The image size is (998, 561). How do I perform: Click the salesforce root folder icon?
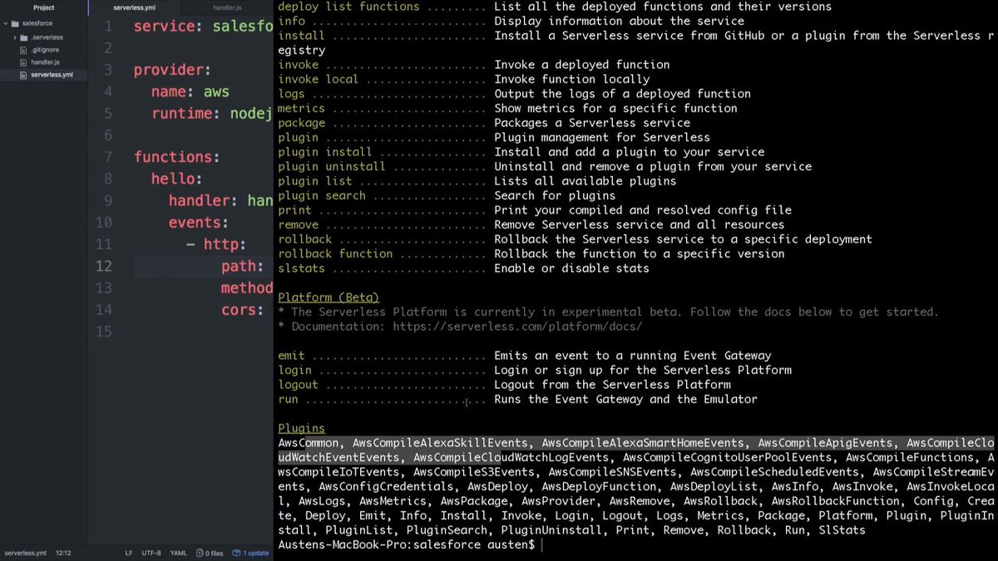pyautogui.click(x=16, y=23)
